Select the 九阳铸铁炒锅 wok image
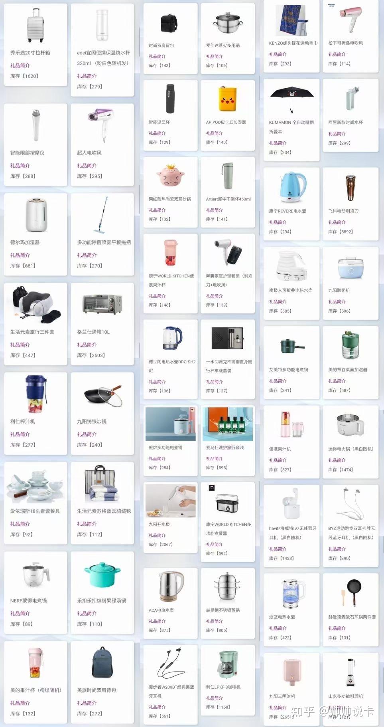The width and height of the screenshot is (384, 727). pyautogui.click(x=103, y=394)
